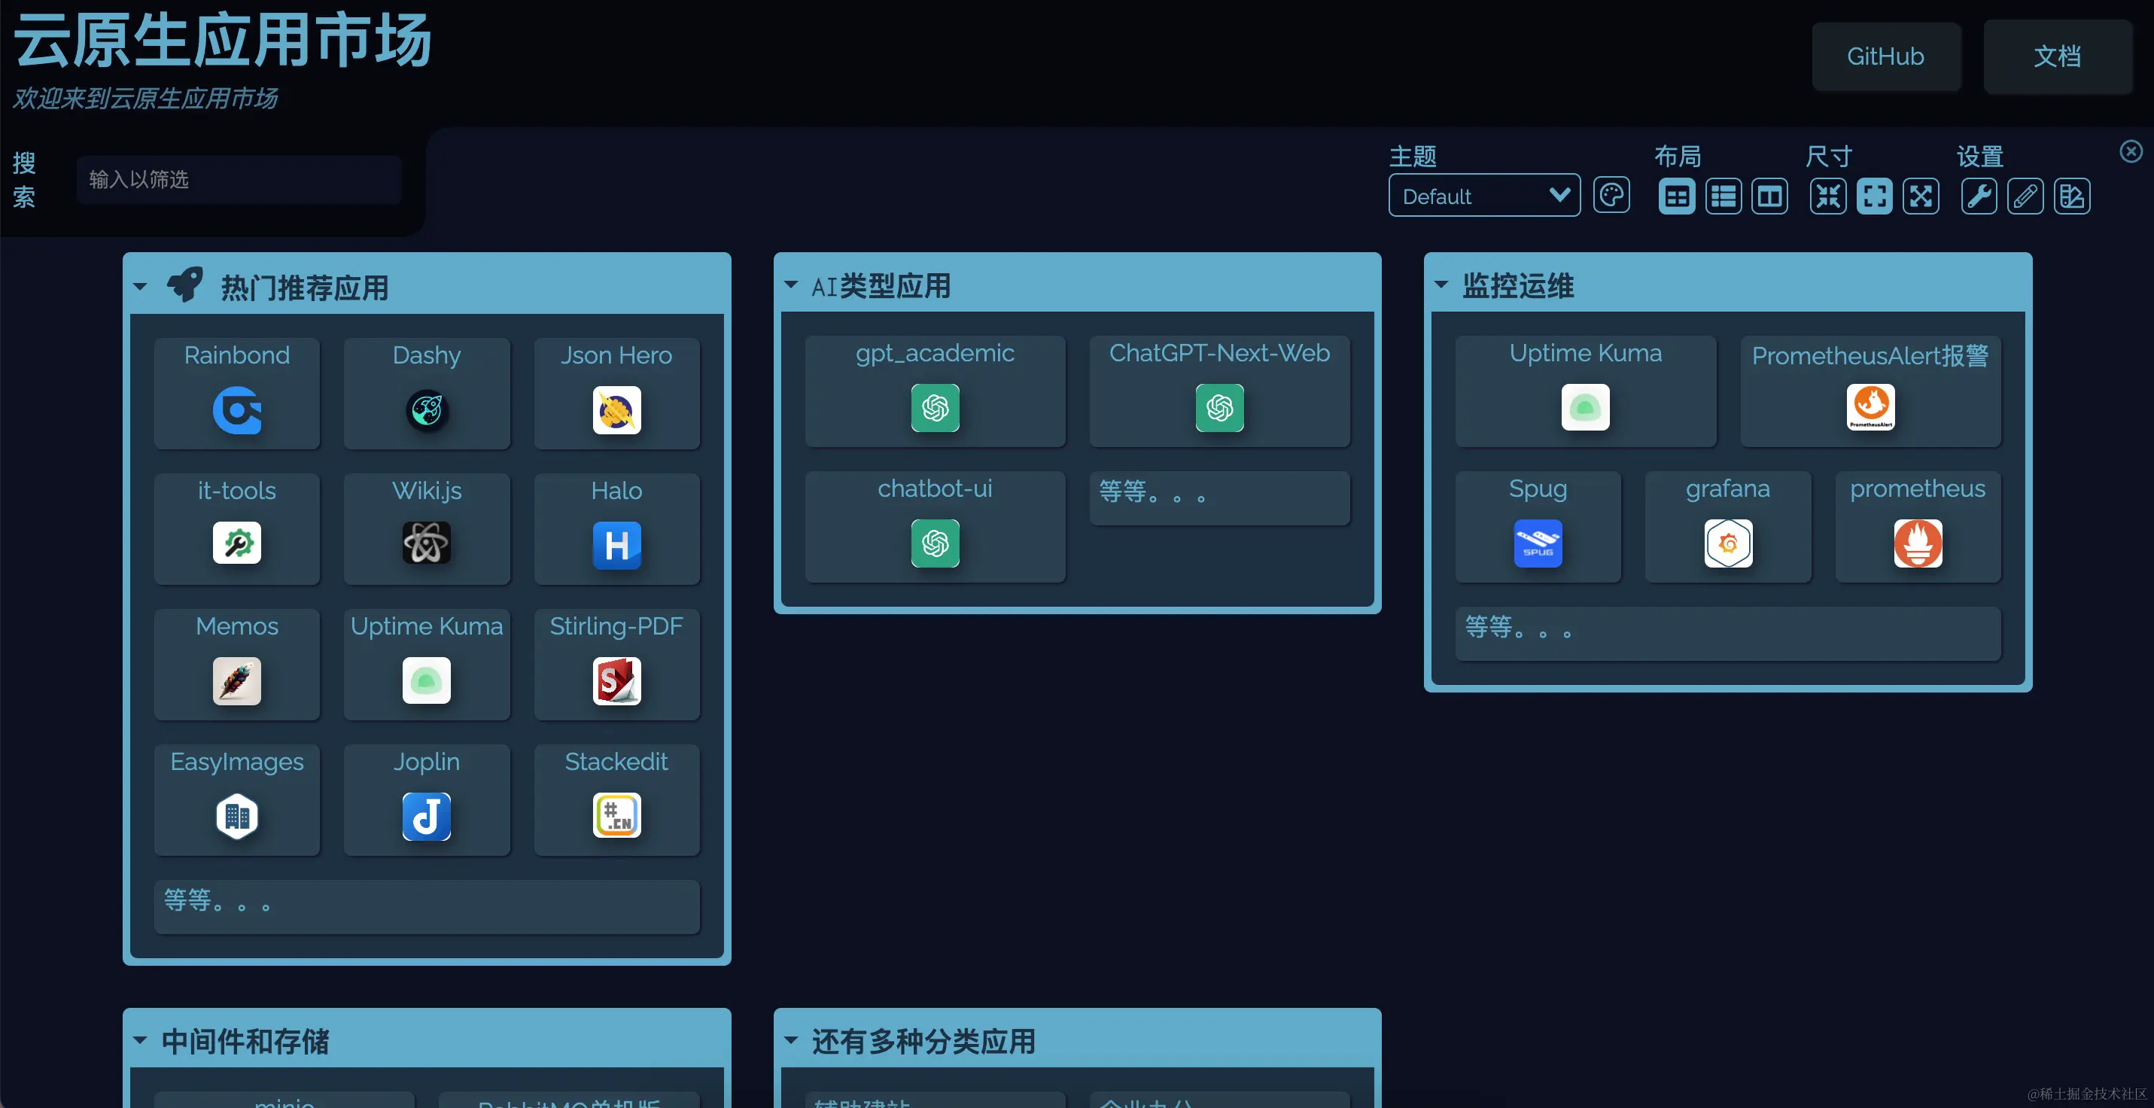Open Uptime Kuma icon in 热门推荐应用
Image resolution: width=2154 pixels, height=1108 pixels.
click(427, 680)
